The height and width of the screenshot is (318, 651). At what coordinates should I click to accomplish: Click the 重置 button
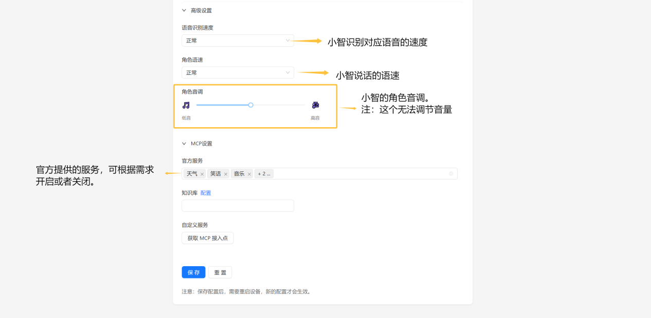[x=220, y=272]
